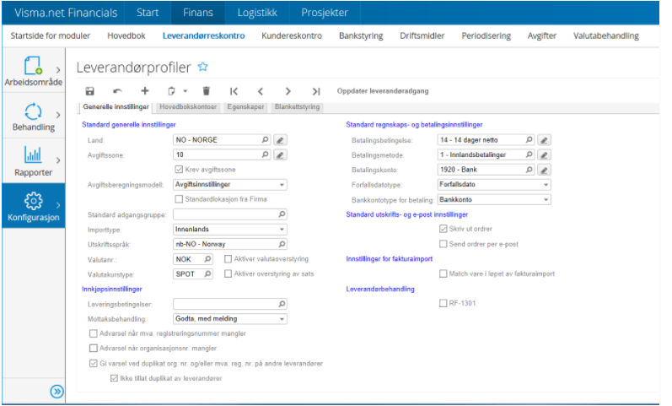Image resolution: width=672 pixels, height=406 pixels.
Task: Click the trash delete icon
Action: [206, 91]
